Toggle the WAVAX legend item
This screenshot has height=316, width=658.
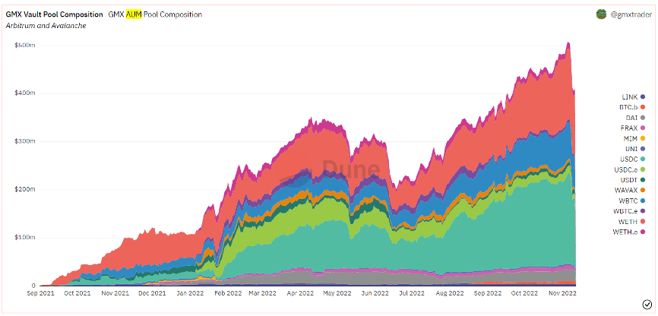tap(631, 191)
